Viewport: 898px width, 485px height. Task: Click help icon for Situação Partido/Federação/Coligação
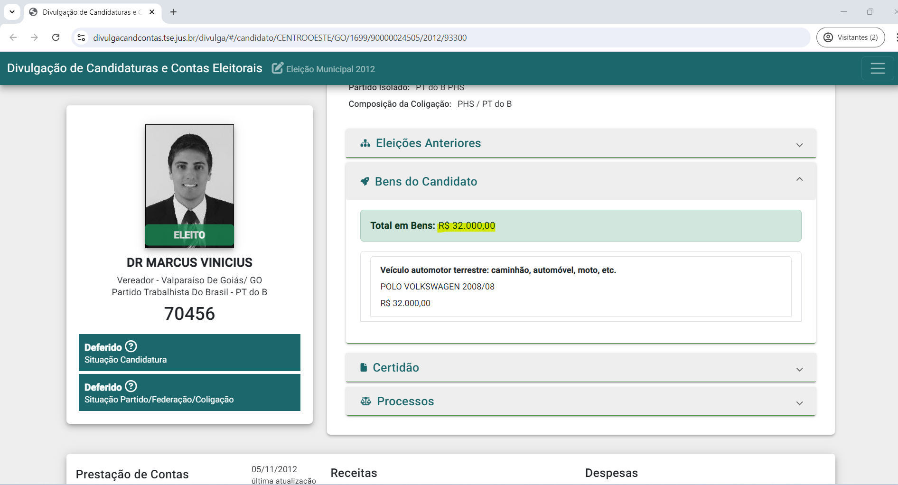pyautogui.click(x=131, y=386)
